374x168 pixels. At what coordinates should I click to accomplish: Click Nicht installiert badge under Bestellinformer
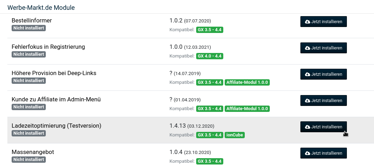(29, 28)
